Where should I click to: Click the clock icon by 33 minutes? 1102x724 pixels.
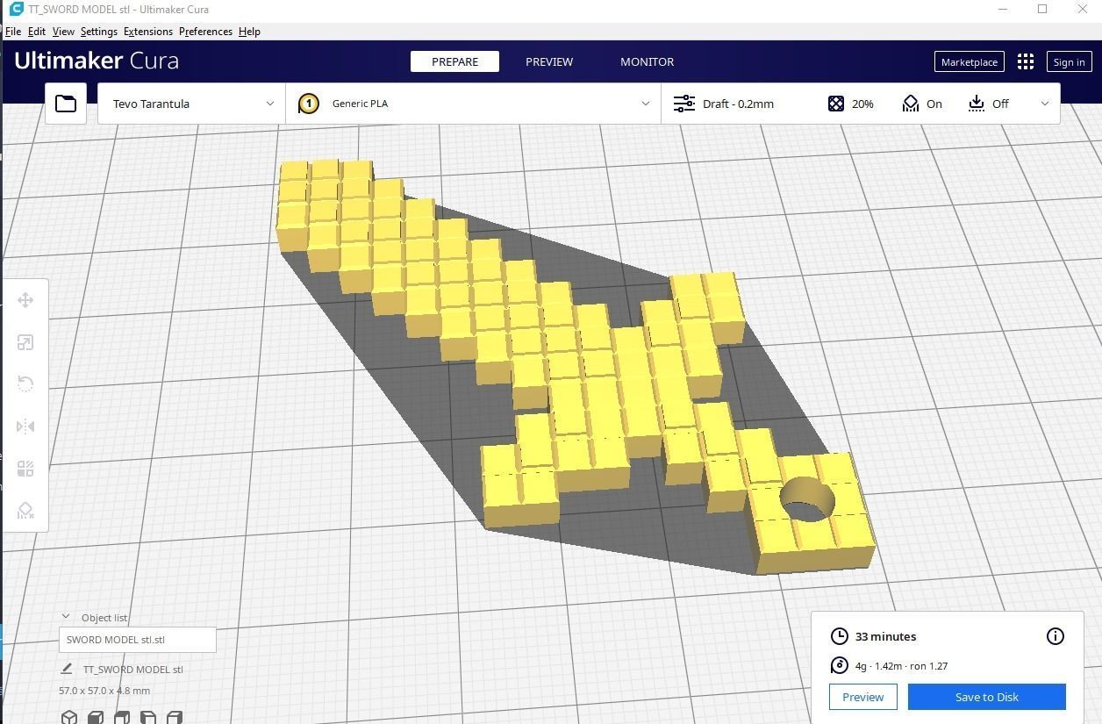click(840, 636)
